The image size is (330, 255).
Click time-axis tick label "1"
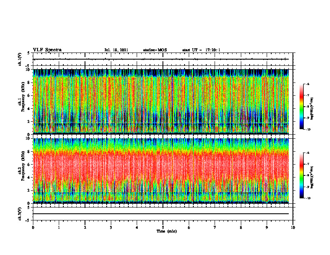[59, 227]
